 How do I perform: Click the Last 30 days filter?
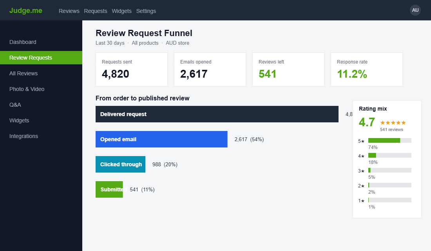[x=110, y=43]
